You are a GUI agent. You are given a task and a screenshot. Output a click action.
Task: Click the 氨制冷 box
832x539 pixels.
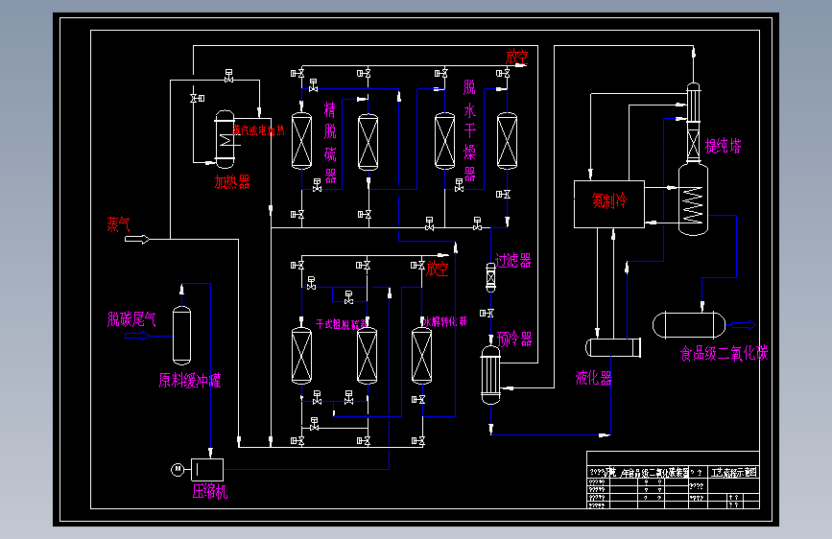[x=609, y=204]
